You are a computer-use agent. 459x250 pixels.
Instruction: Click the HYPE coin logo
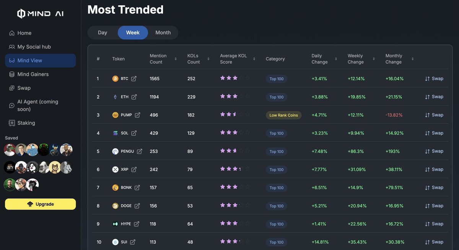[x=115, y=224]
